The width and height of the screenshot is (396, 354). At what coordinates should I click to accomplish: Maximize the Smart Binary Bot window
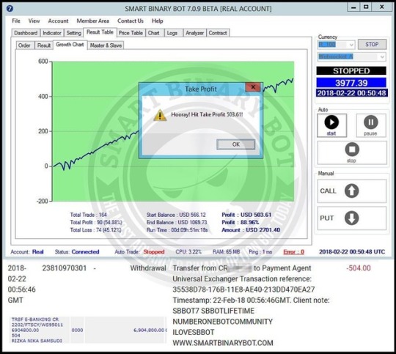point(366,7)
